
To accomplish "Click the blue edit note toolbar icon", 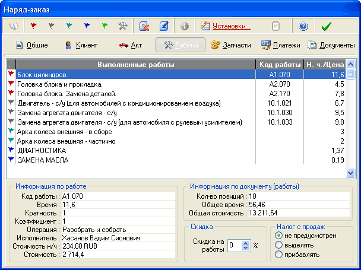I will 164,26.
